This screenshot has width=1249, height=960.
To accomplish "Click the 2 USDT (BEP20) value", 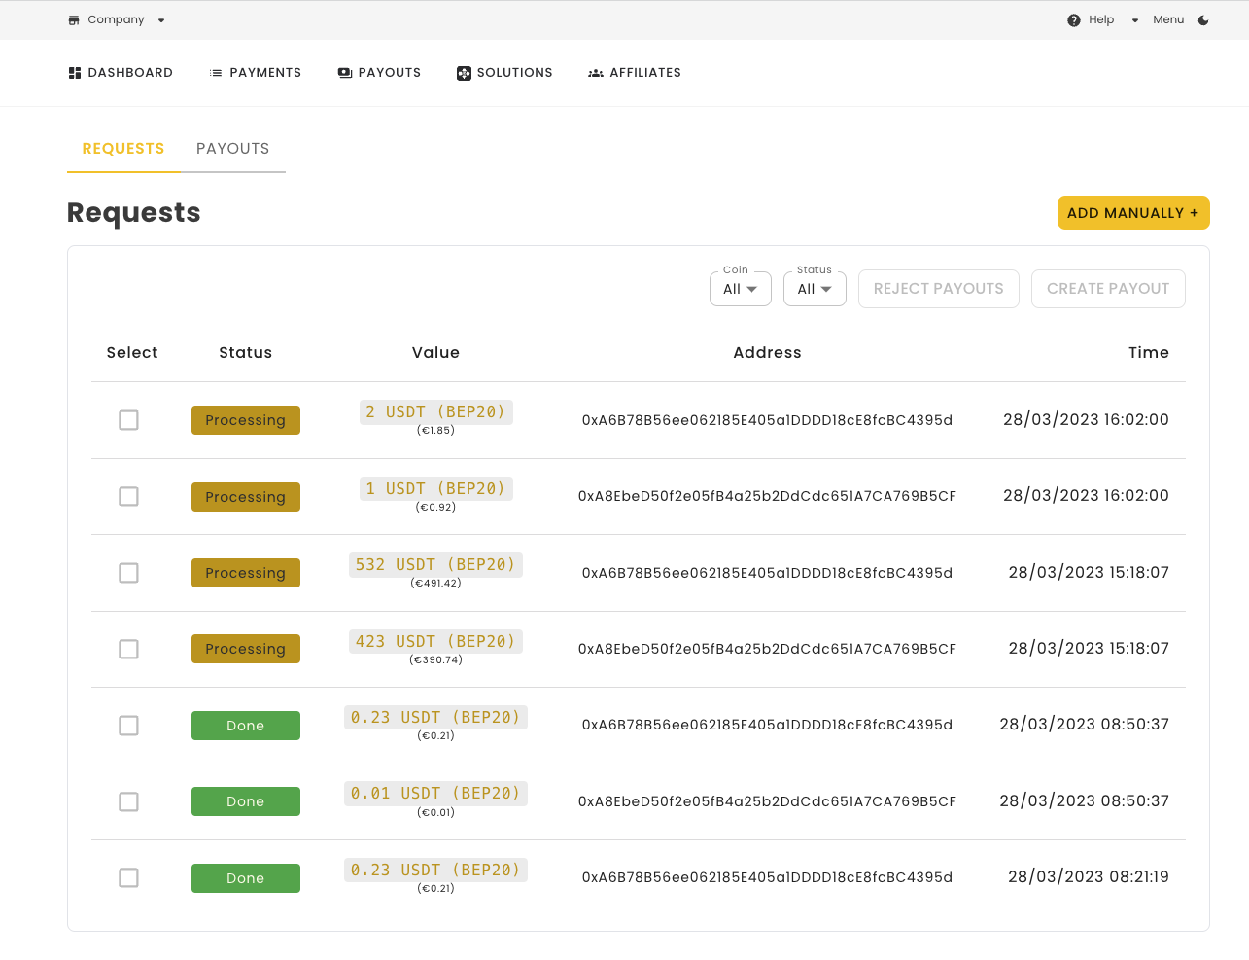I will 435,411.
